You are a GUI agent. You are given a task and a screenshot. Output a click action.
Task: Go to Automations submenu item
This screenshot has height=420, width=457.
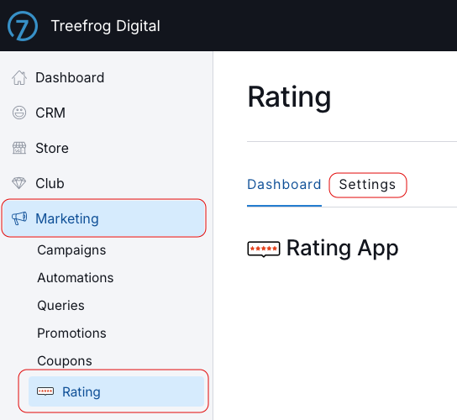click(76, 278)
